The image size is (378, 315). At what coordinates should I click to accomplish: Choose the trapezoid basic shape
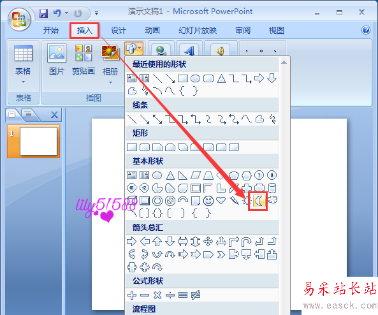208,175
